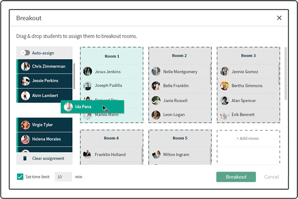
Task: Click the name Bertha Simmons
Action: [247, 86]
